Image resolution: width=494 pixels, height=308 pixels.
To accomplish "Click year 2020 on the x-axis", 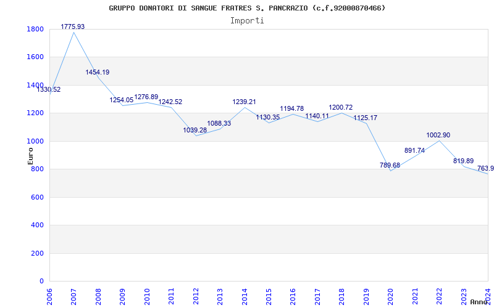I will (391, 294).
